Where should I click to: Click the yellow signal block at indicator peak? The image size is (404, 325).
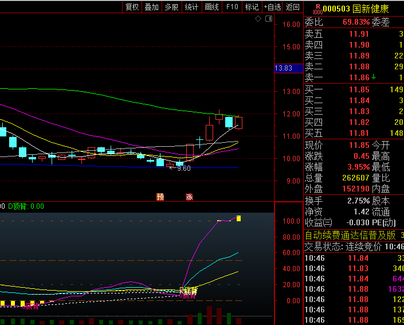(x=238, y=218)
